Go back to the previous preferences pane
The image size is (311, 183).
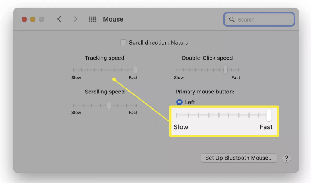[x=59, y=19]
